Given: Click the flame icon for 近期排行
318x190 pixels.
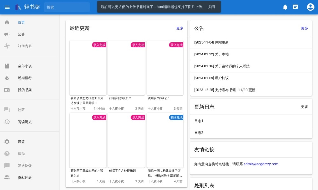Looking at the screenshot, I should coord(7,78).
